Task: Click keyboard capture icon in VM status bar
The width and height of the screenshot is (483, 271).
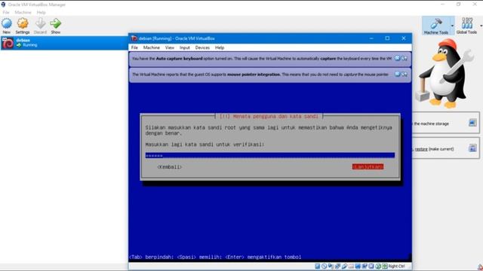Action: (385, 266)
